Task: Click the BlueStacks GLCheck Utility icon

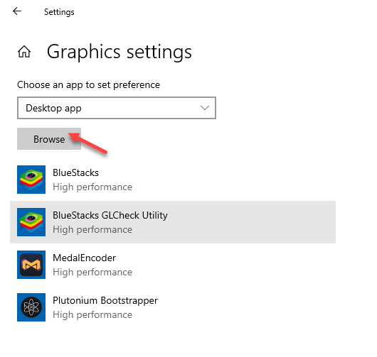Action: (31, 222)
